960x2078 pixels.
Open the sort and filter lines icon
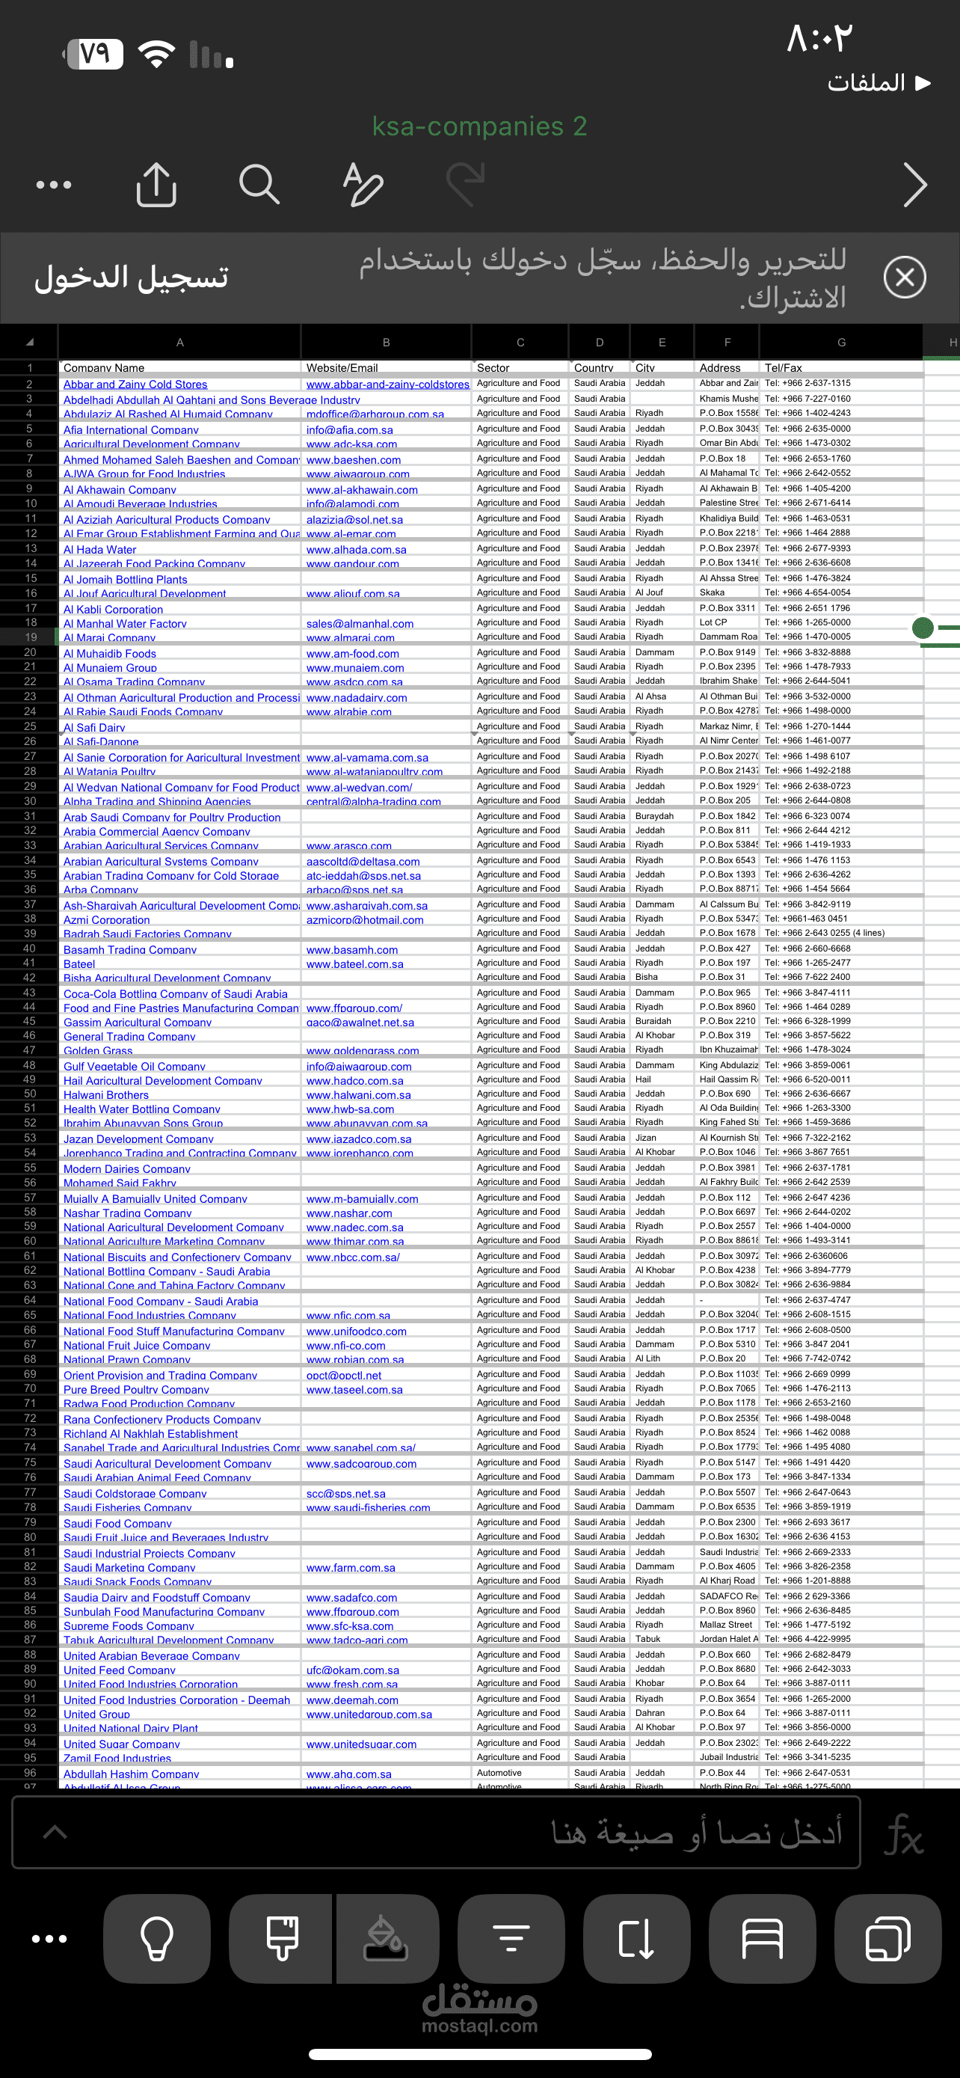pyautogui.click(x=511, y=1938)
